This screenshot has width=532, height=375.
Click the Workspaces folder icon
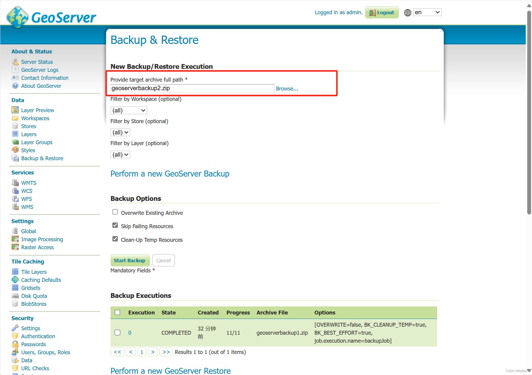pos(15,118)
